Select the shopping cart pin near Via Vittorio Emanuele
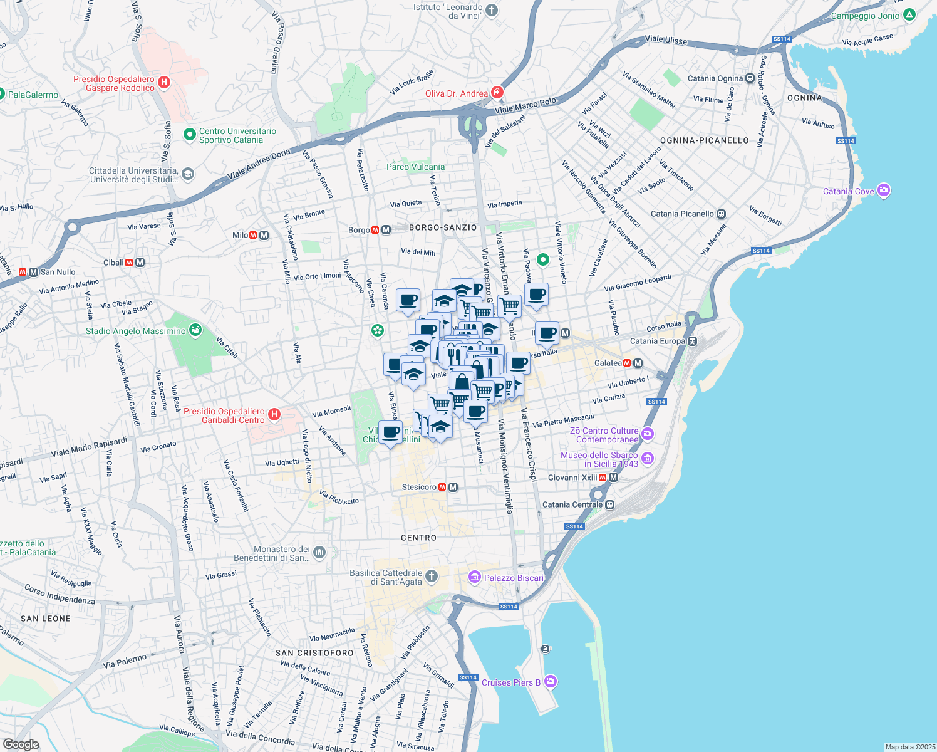Screen dimensions: 937x752 click(x=510, y=307)
